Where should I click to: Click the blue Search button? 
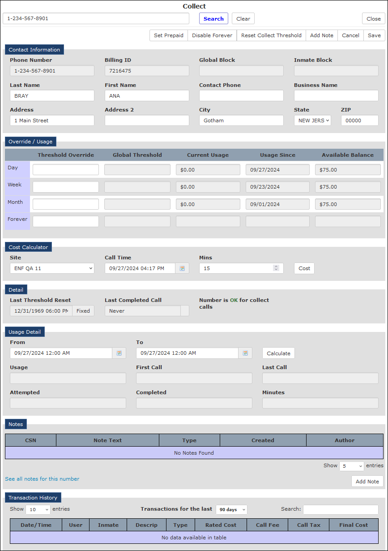[x=213, y=18]
